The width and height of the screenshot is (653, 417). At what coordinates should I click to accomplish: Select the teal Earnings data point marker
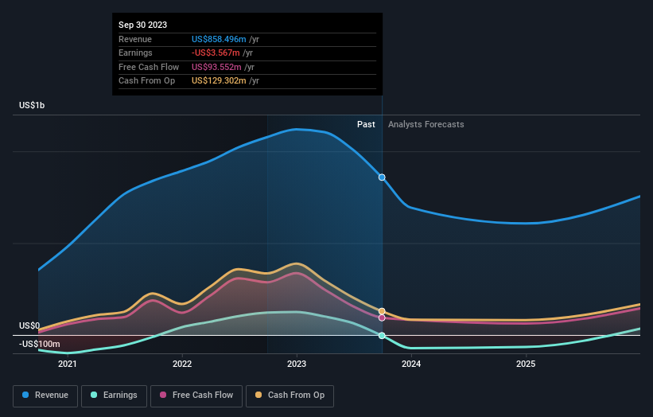[x=382, y=335]
